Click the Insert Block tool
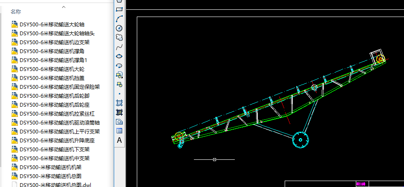 pos(119,75)
